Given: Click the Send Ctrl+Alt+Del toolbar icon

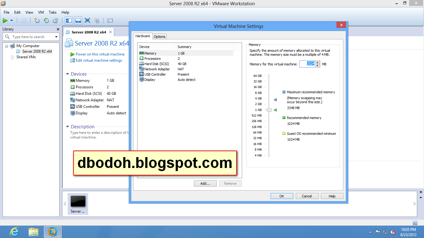Looking at the screenshot, I should click(x=23, y=20).
